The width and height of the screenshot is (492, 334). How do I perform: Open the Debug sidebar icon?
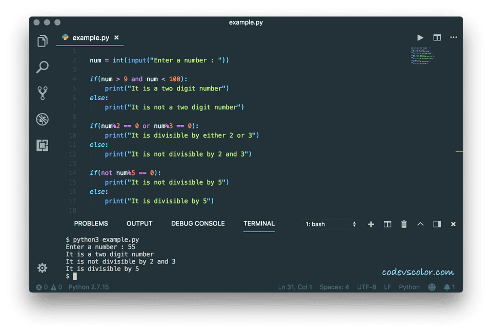pyautogui.click(x=42, y=119)
